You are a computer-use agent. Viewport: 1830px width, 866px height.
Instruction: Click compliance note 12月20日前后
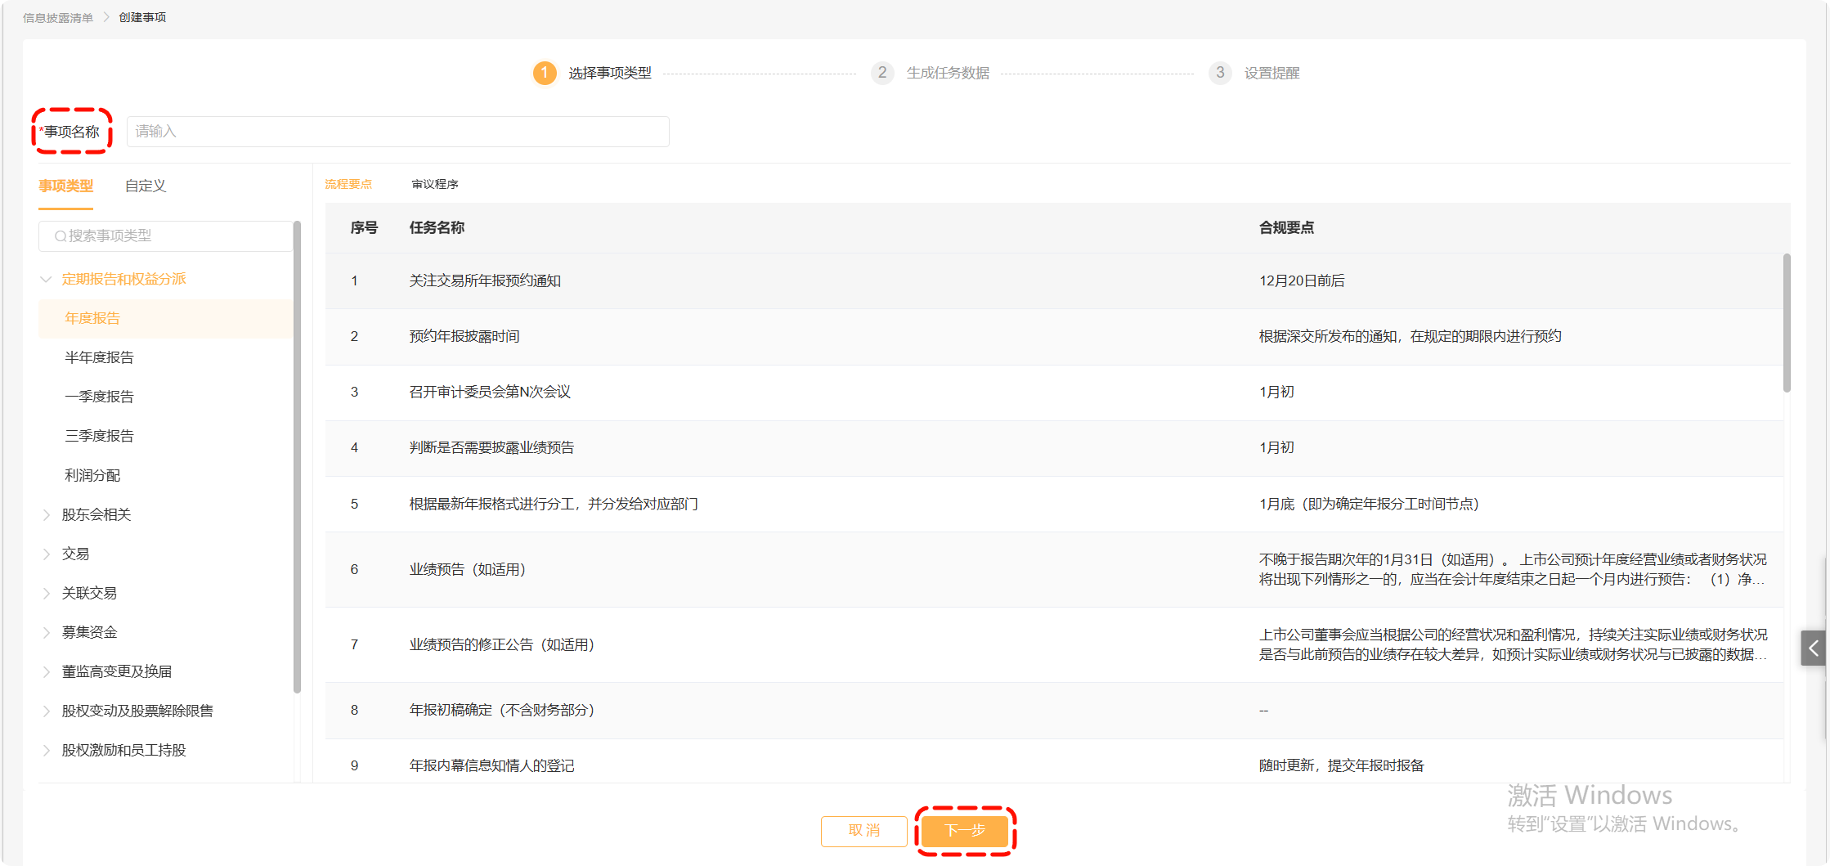click(1302, 281)
